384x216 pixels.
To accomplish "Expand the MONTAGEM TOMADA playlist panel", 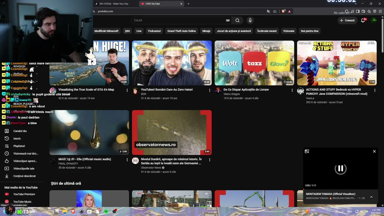I will coord(371,197).
